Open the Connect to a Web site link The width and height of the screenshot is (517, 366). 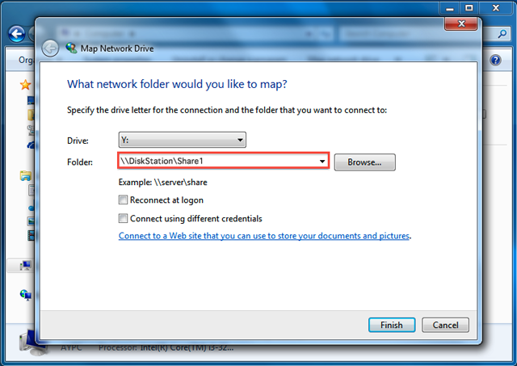pos(264,236)
